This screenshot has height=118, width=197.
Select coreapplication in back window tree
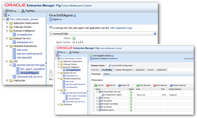(x=25, y=35)
